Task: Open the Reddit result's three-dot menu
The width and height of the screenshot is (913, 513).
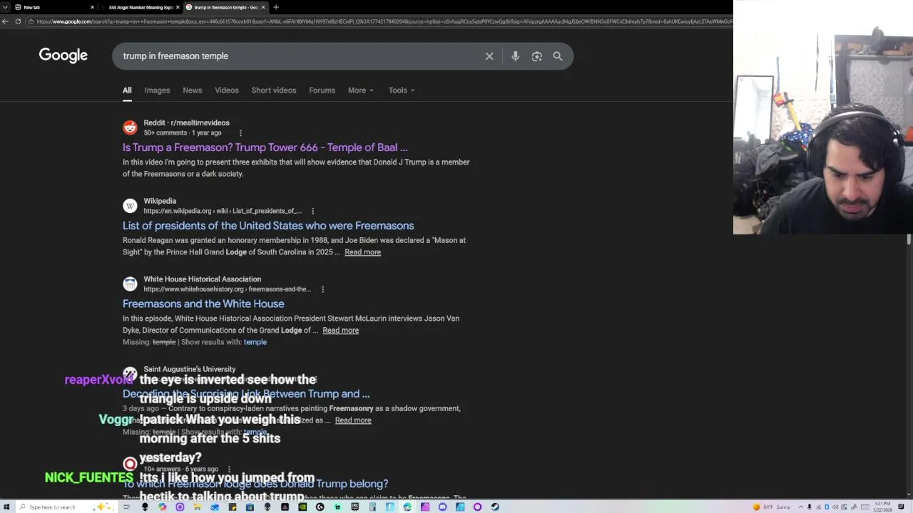Action: (x=240, y=133)
